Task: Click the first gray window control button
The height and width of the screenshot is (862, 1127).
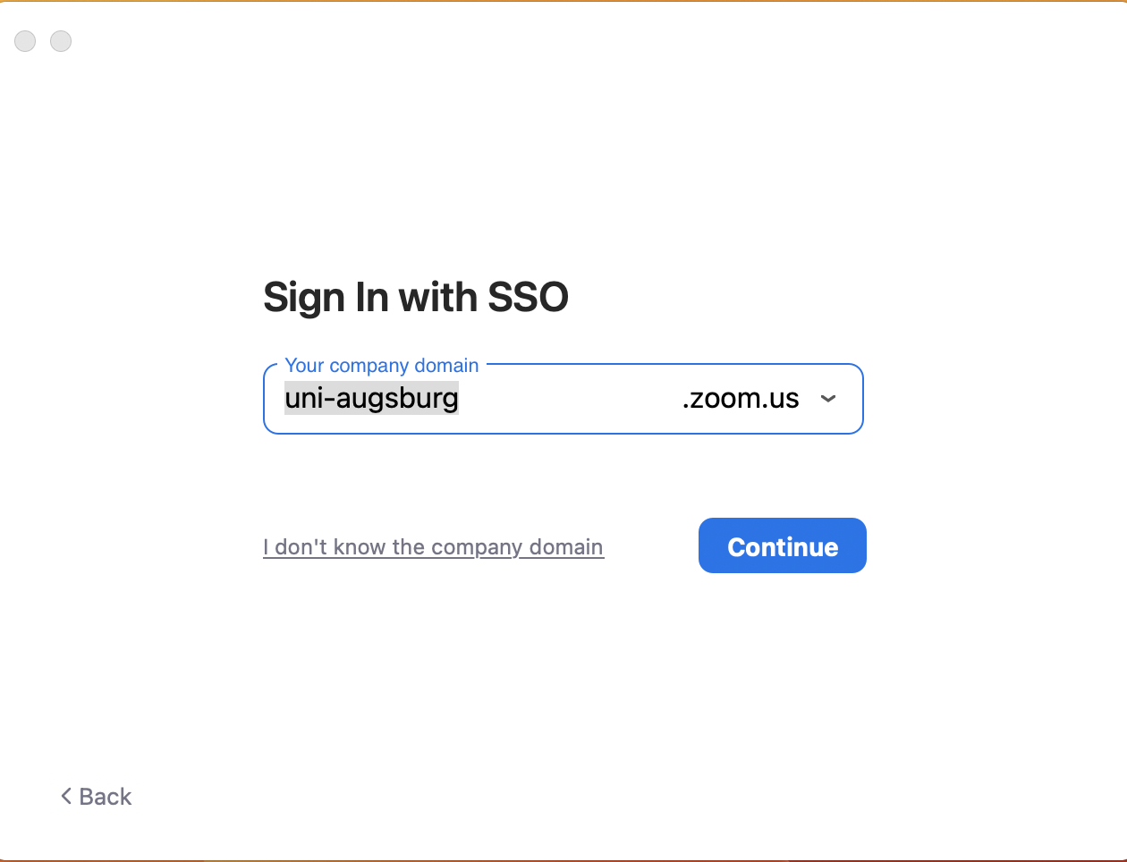Action: [25, 41]
